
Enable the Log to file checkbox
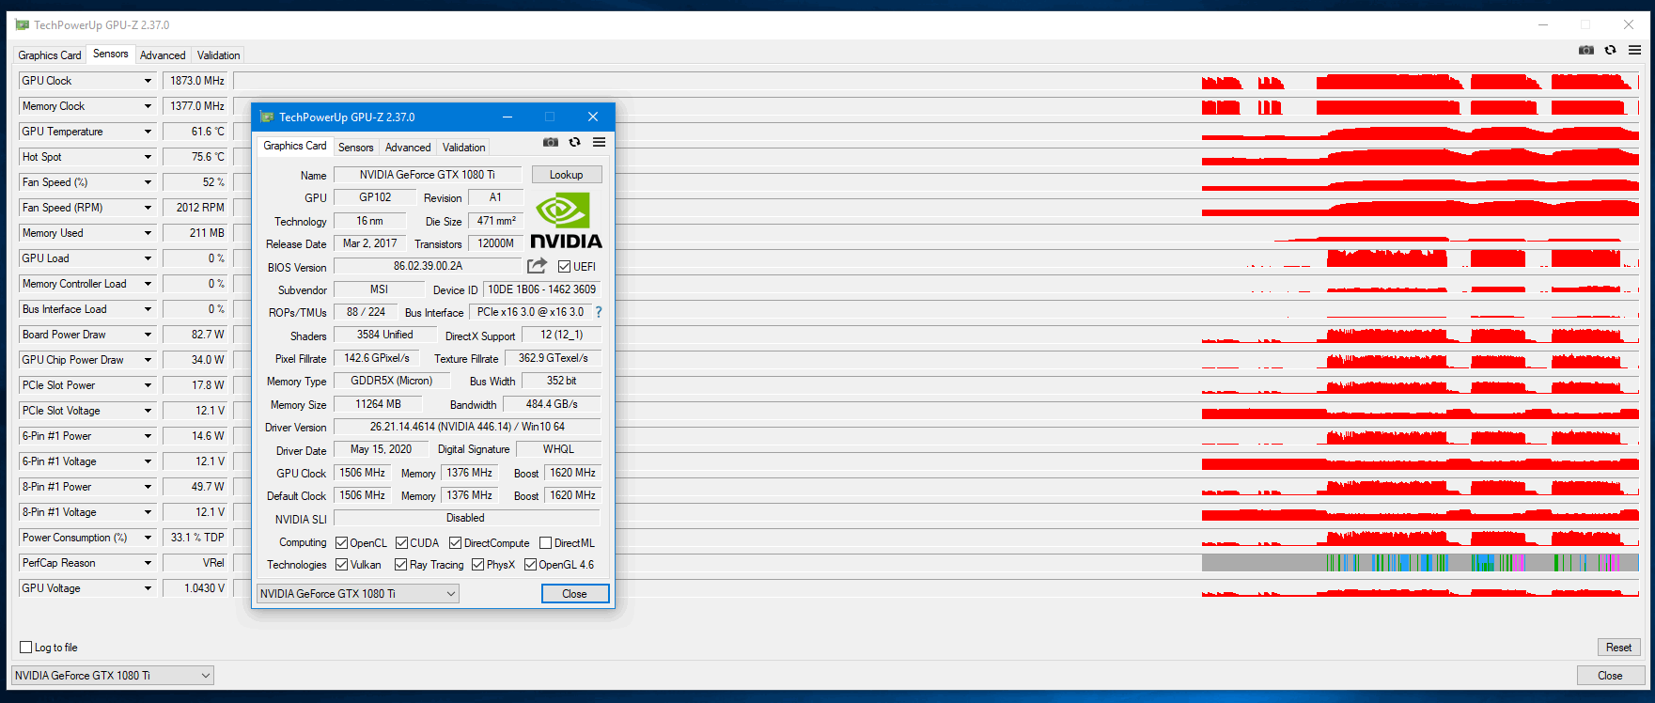click(26, 647)
